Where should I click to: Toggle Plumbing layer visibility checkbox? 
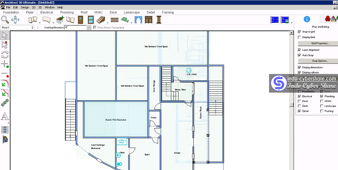322,96
